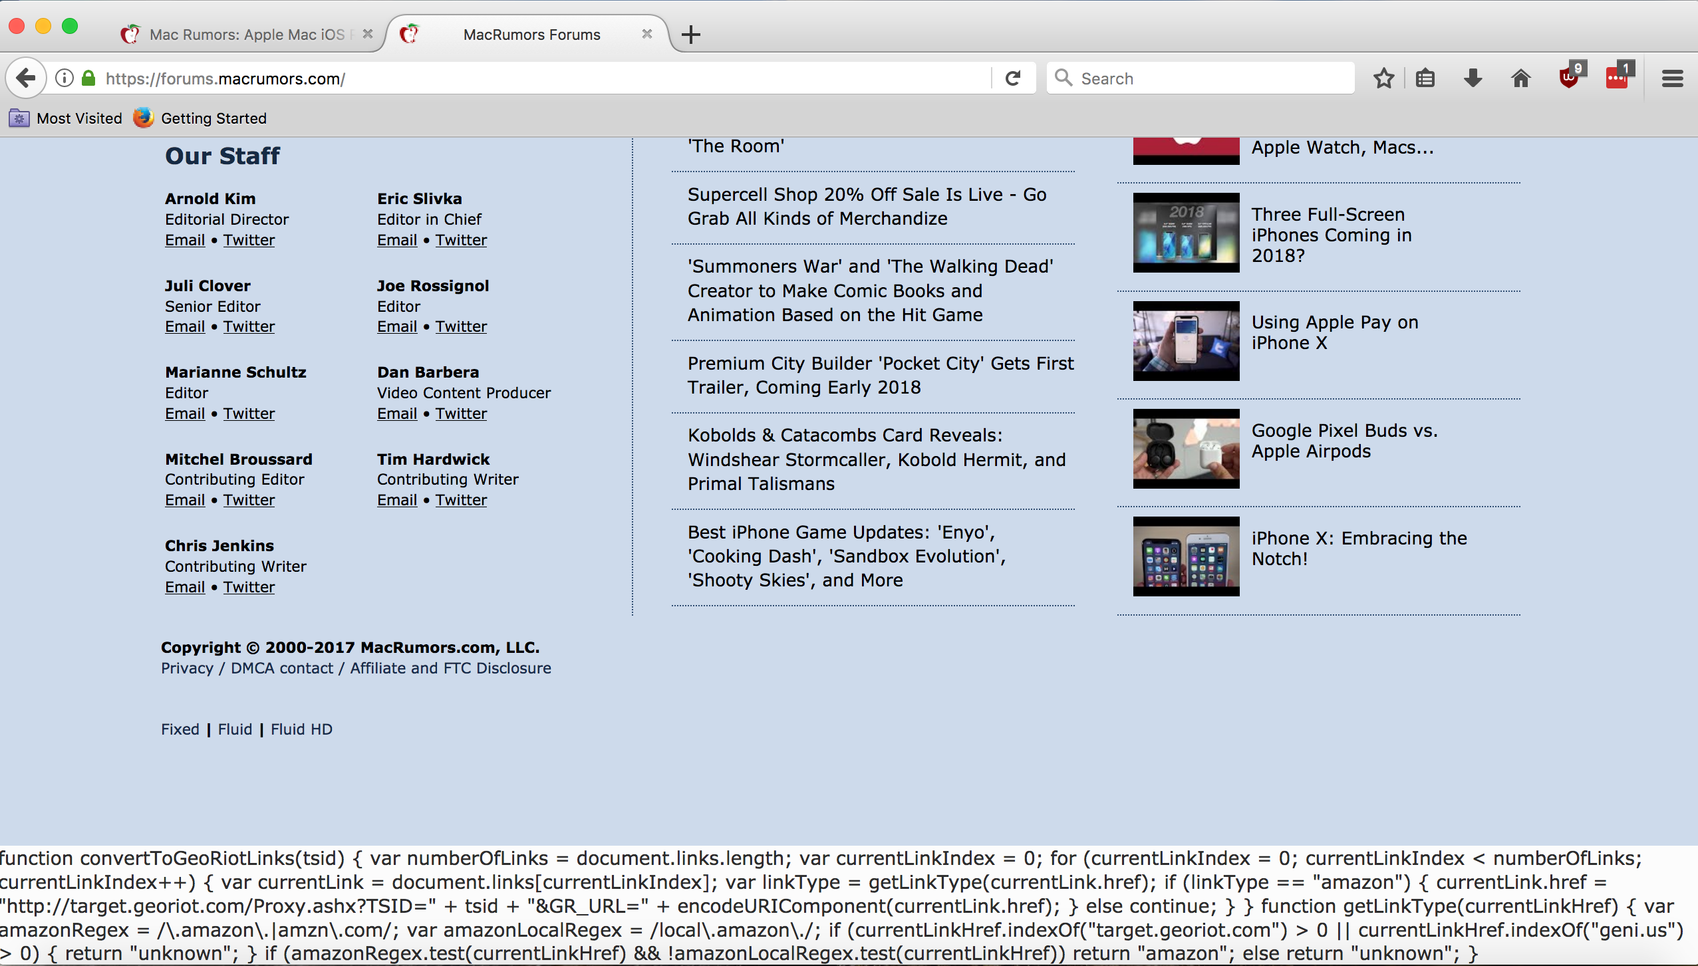Email Mitchel Broussard
Viewport: 1698px width, 966px height.
(x=185, y=500)
